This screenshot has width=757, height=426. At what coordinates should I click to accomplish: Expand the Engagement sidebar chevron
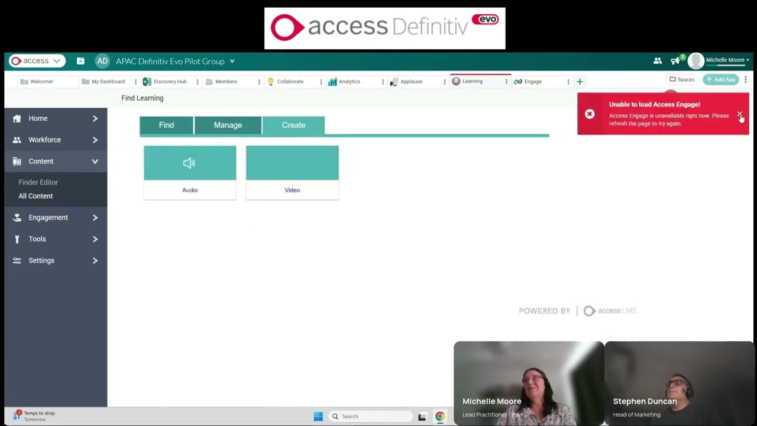95,218
